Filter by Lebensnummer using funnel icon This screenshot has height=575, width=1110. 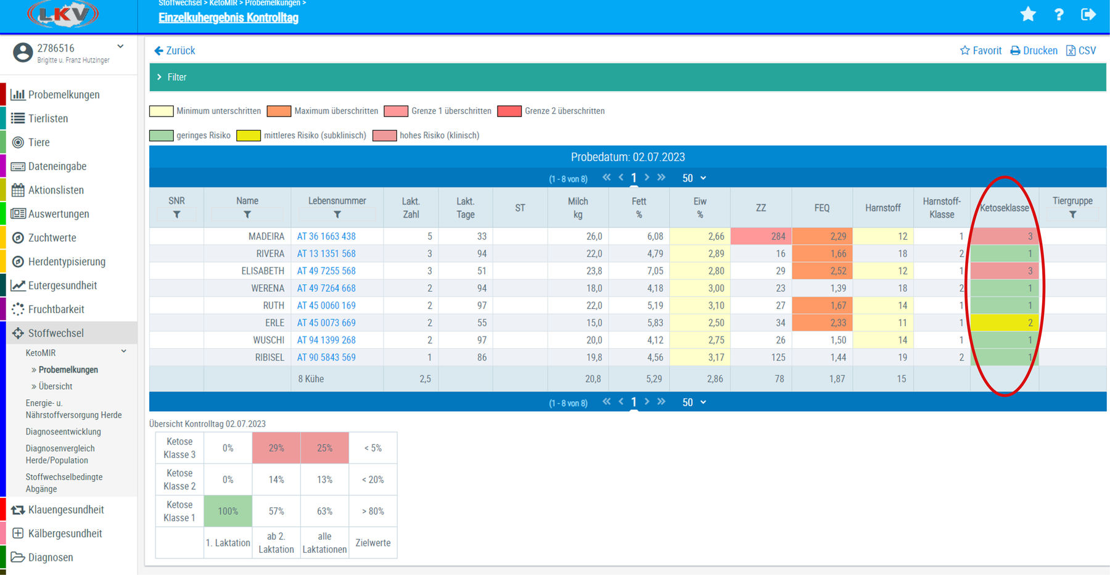[337, 215]
